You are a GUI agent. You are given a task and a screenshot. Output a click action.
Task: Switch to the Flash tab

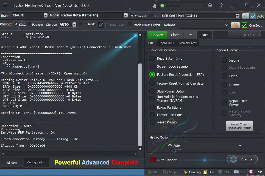click(x=175, y=35)
